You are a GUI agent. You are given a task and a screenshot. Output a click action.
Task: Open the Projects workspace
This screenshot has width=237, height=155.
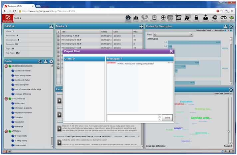point(215,18)
